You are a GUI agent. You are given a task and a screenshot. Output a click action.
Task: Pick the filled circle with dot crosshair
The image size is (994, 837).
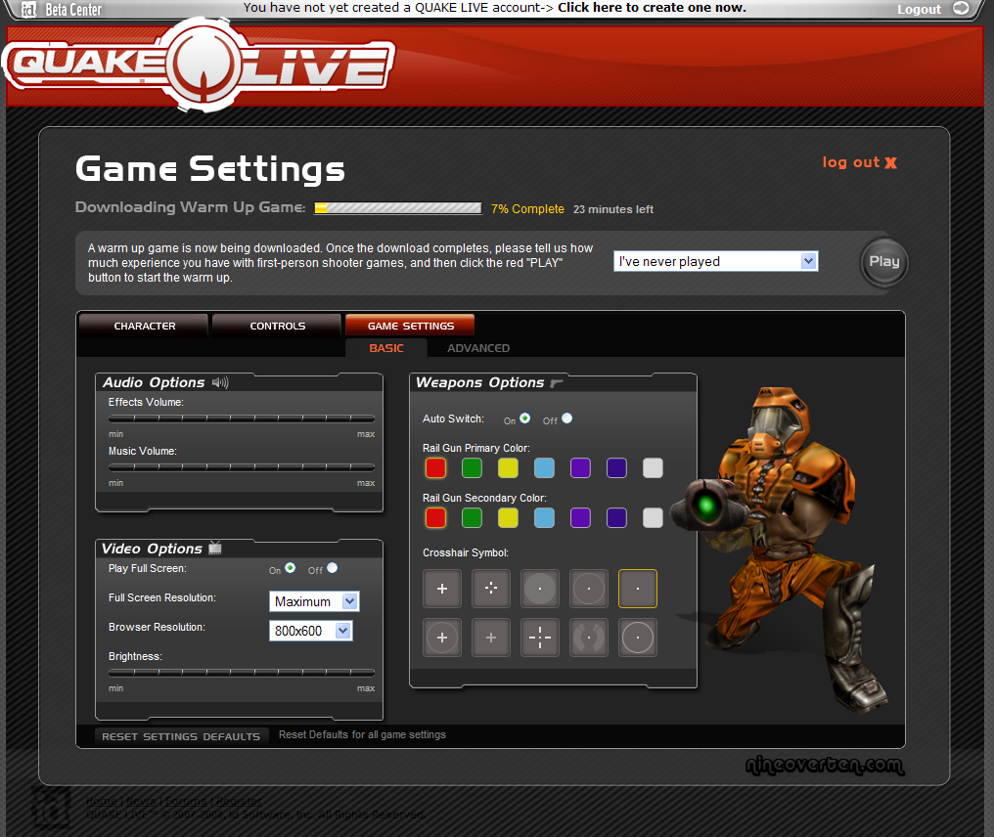[540, 589]
